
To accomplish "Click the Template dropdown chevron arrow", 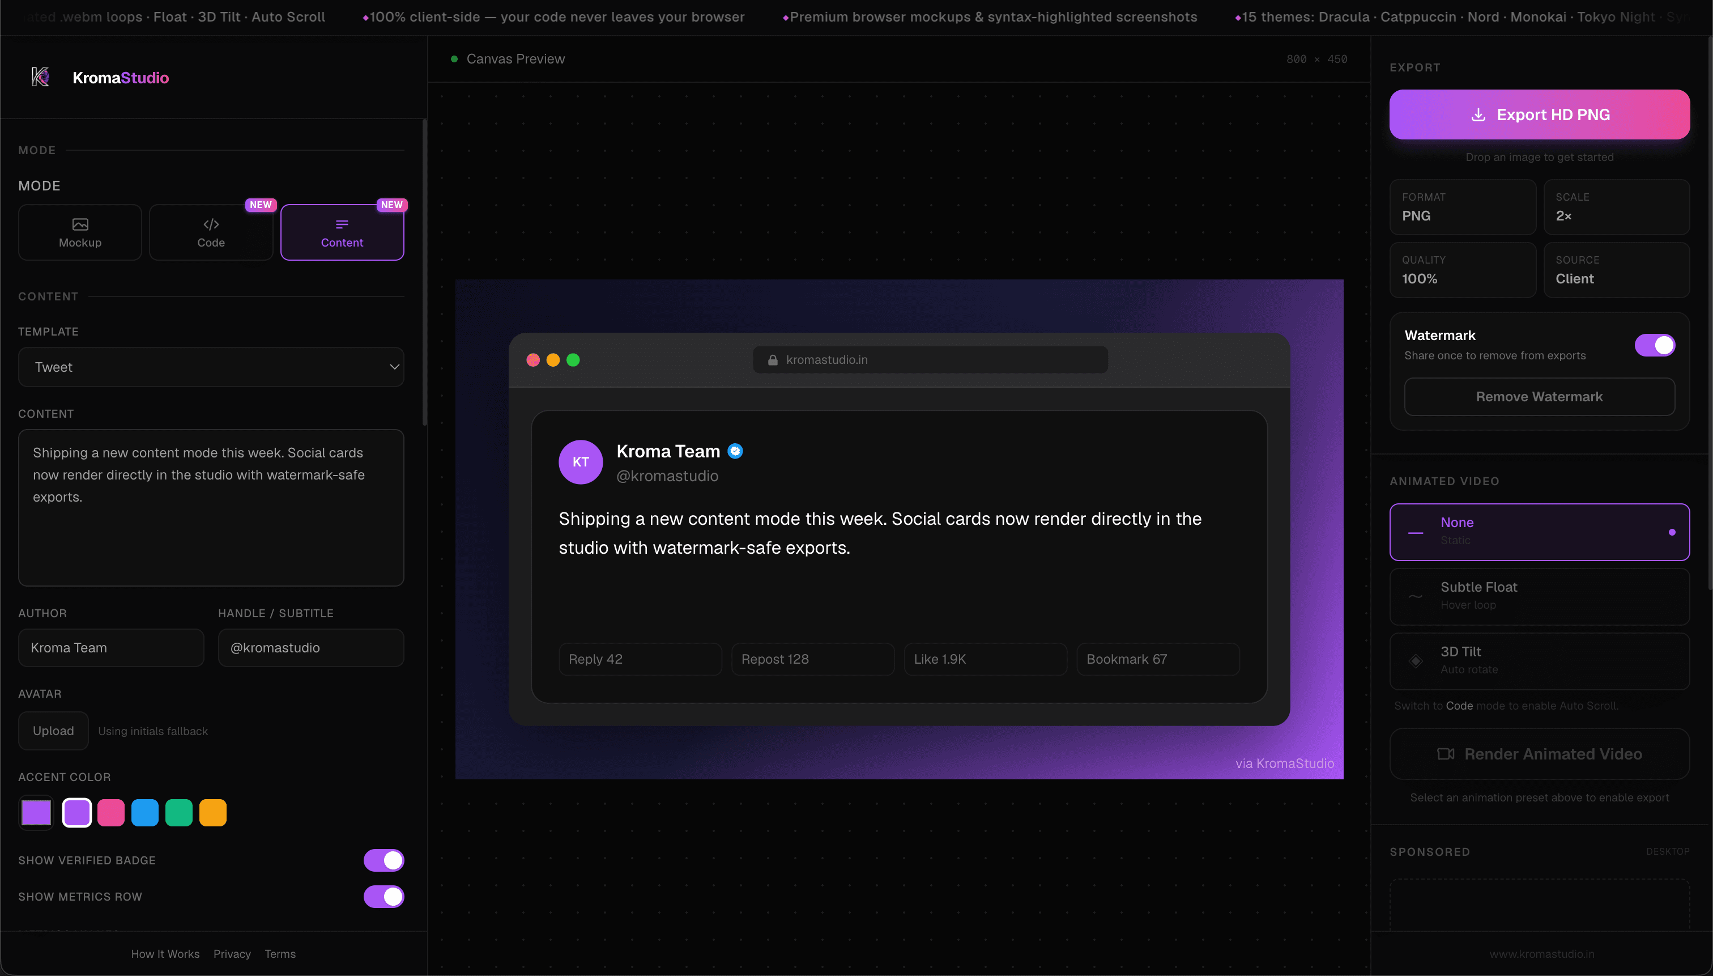I will pyautogui.click(x=395, y=367).
